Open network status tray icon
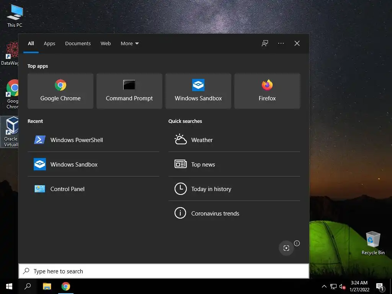The height and width of the screenshot is (294, 392). click(333, 286)
